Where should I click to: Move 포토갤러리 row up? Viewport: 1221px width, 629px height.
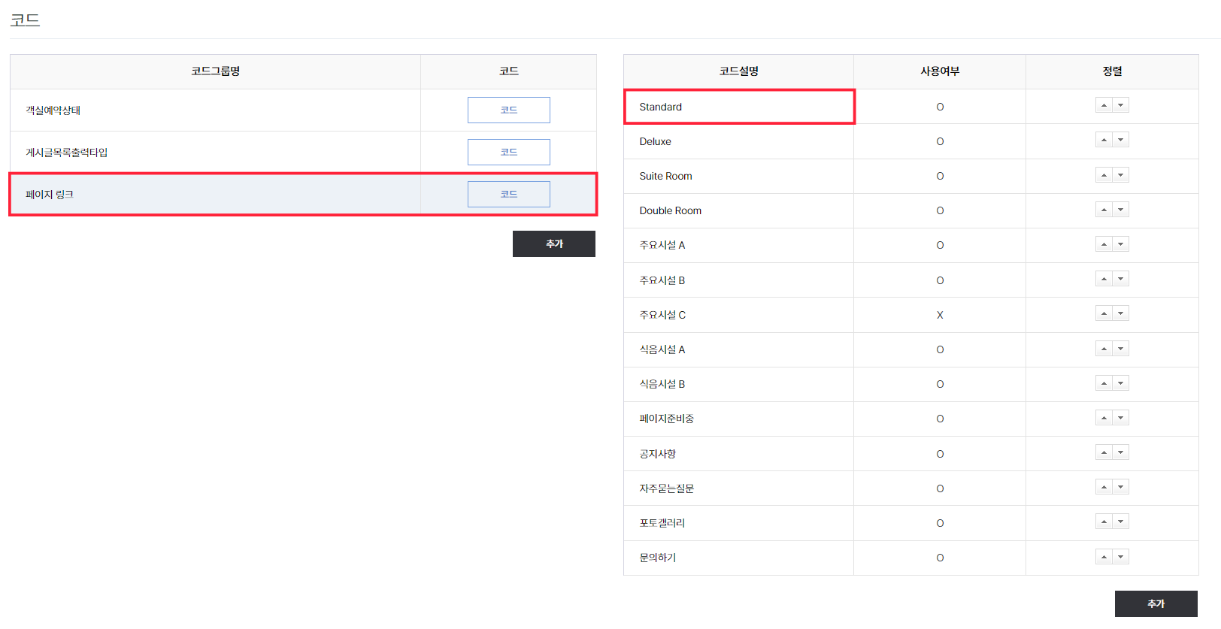[1104, 522]
